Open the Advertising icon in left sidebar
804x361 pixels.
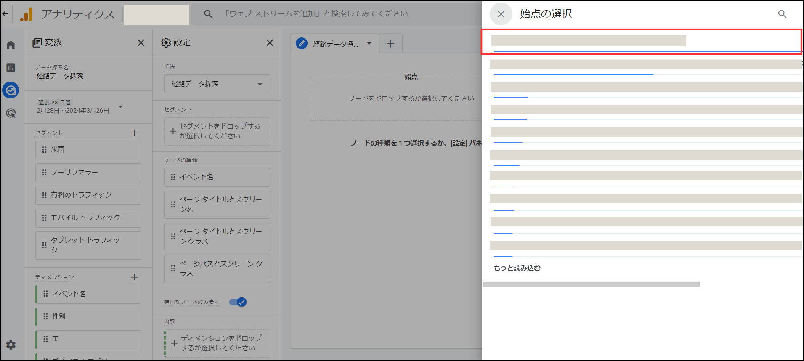coord(11,113)
